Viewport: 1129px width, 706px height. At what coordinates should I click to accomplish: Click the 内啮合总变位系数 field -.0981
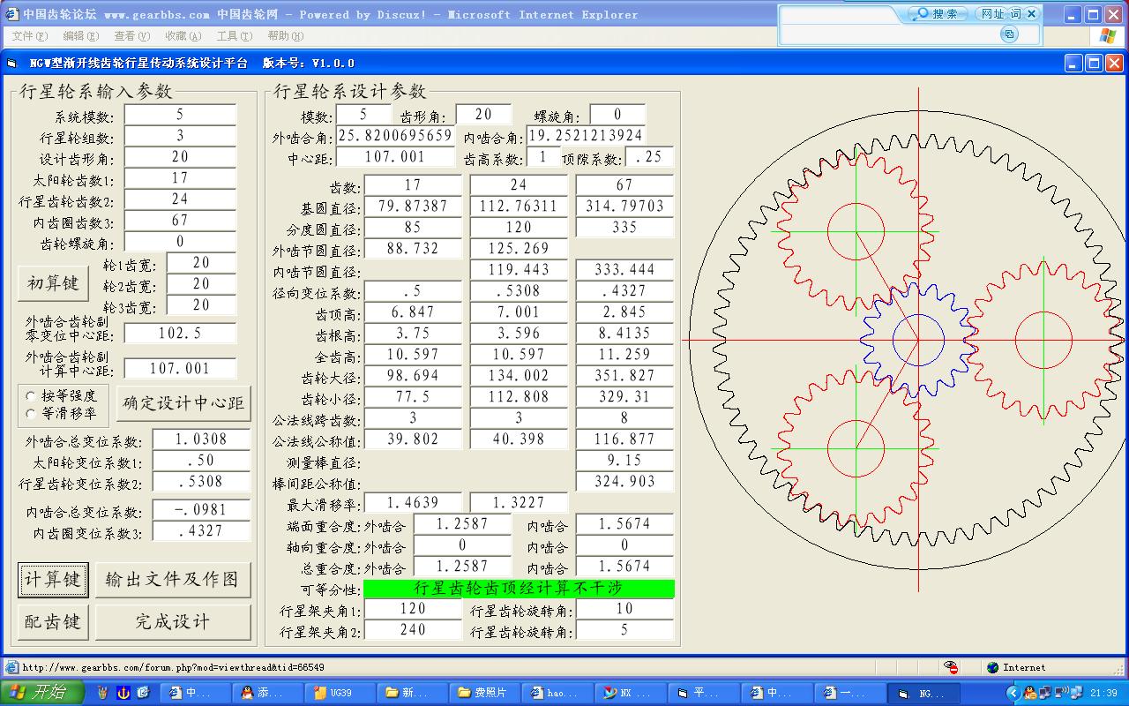click(201, 510)
